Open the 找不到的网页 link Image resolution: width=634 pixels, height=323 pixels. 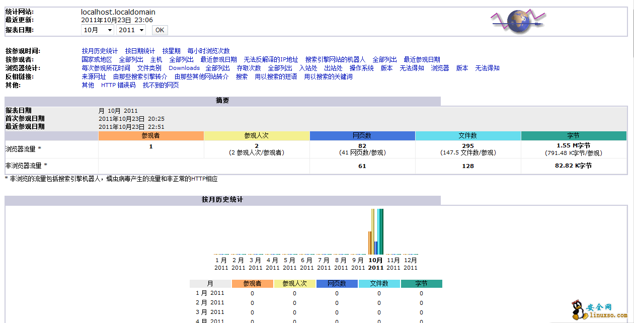[x=161, y=85]
